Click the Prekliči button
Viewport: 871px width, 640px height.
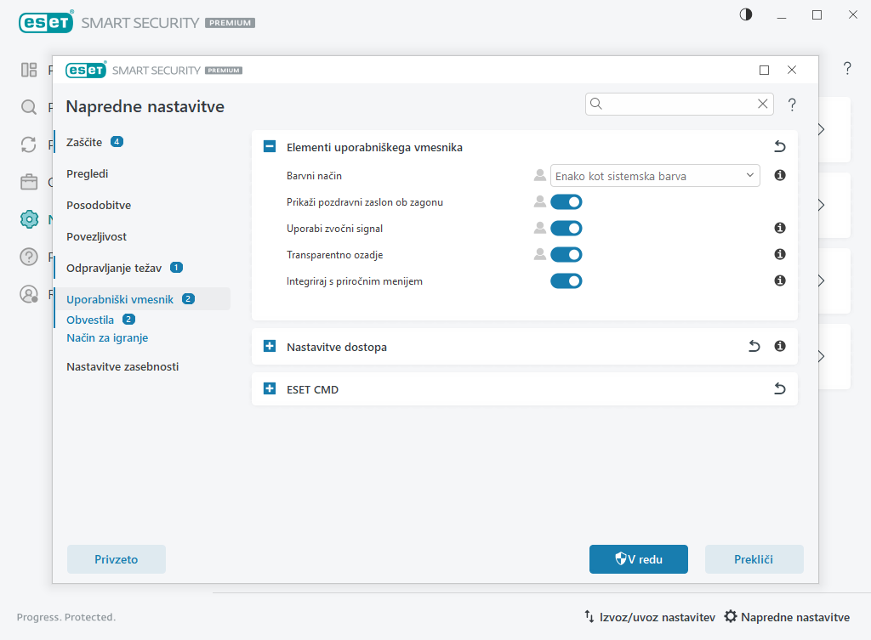pyautogui.click(x=753, y=559)
